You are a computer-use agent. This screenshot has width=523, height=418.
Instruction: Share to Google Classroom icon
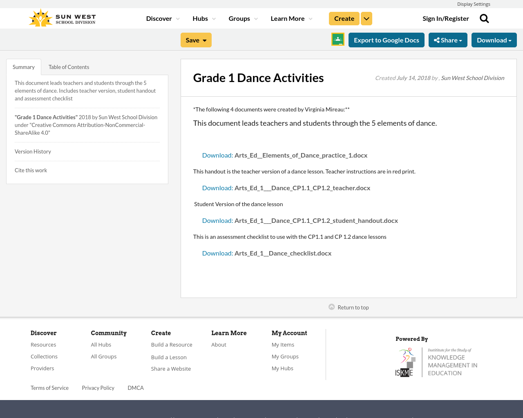pos(337,39)
